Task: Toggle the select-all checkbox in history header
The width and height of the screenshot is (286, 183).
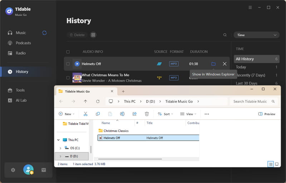Action: coord(68,52)
